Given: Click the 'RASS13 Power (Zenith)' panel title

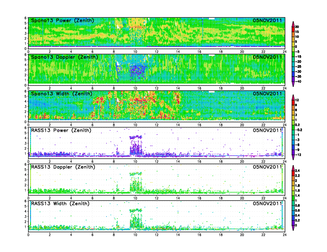Looking at the screenshot, I should click(x=61, y=131).
